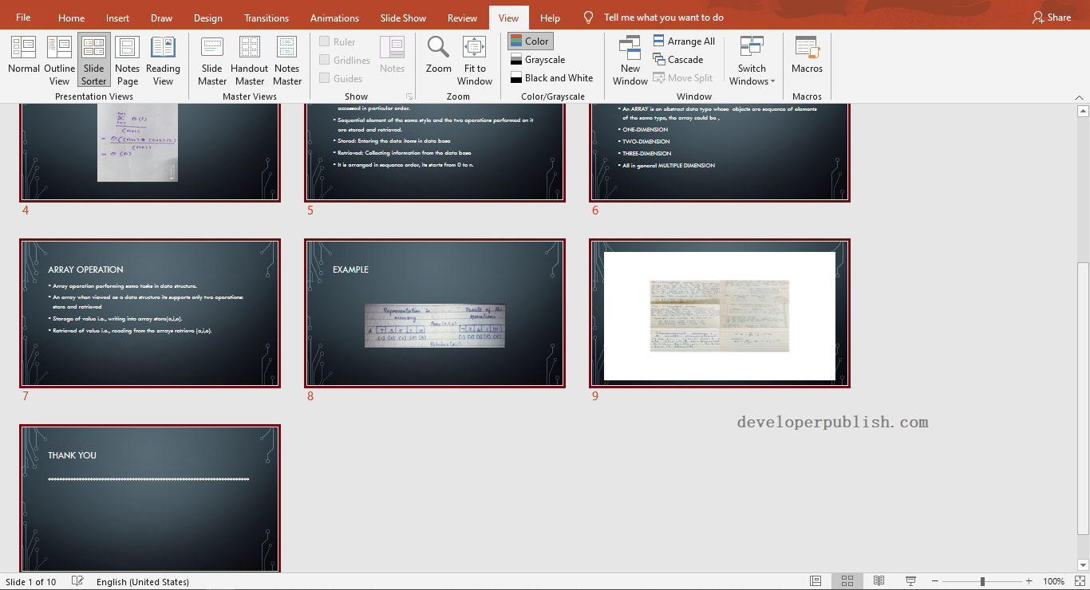The height and width of the screenshot is (590, 1090).
Task: Click the Share button
Action: [1052, 18]
